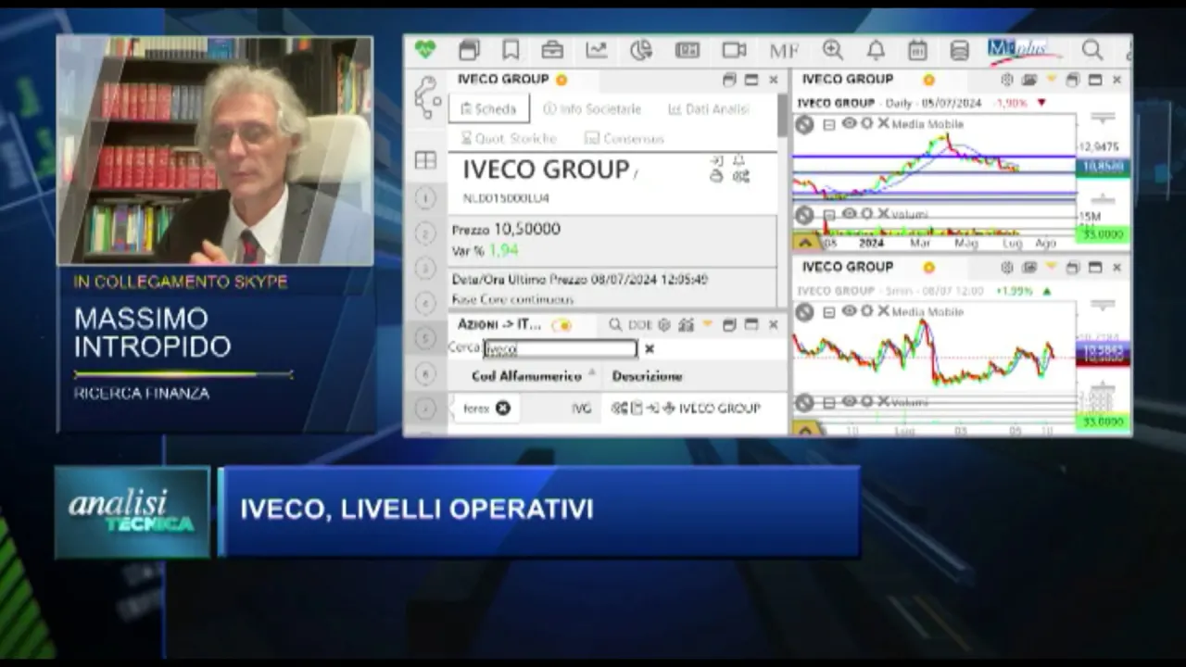Toggle Media Mobile eye in Daily chart

[849, 123]
